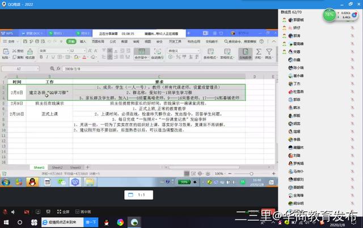363x228 pixels.
Task: Click the Cut scissors icon
Action: click(14, 51)
